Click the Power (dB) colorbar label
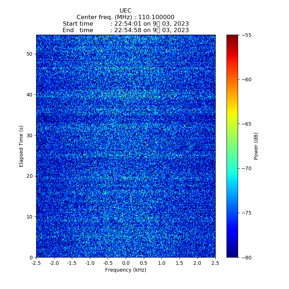Viewport: 289px width, 289px height. 256,146
